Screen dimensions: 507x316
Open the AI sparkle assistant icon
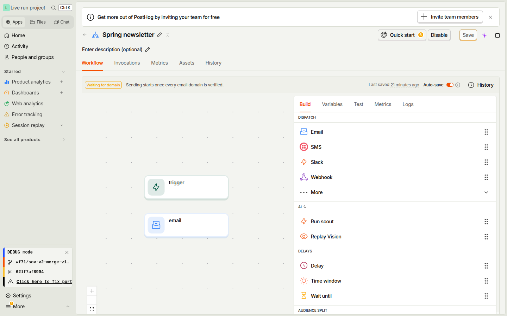coord(484,35)
